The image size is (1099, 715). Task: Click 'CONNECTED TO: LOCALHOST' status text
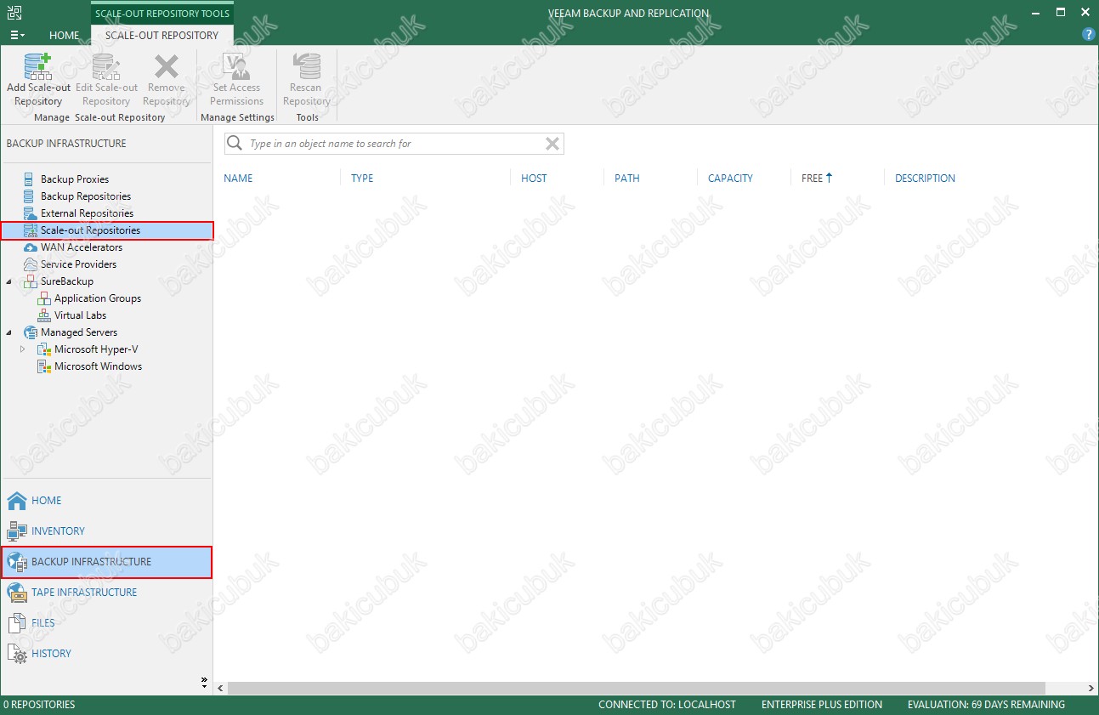(x=667, y=705)
